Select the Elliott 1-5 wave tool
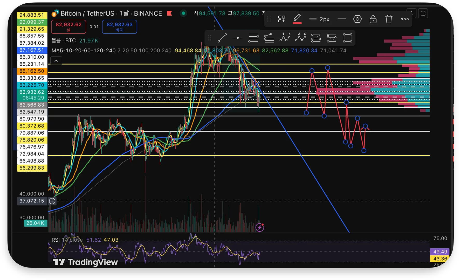 [x=285, y=38]
